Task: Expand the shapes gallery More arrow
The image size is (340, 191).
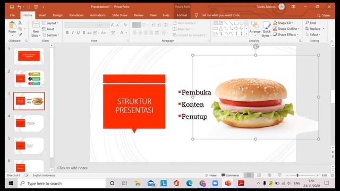Action: (x=246, y=34)
